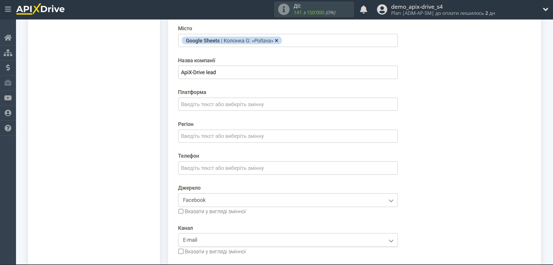Open the Джерело dropdown showing Facebook
The width and height of the screenshot is (553, 265).
coord(288,200)
